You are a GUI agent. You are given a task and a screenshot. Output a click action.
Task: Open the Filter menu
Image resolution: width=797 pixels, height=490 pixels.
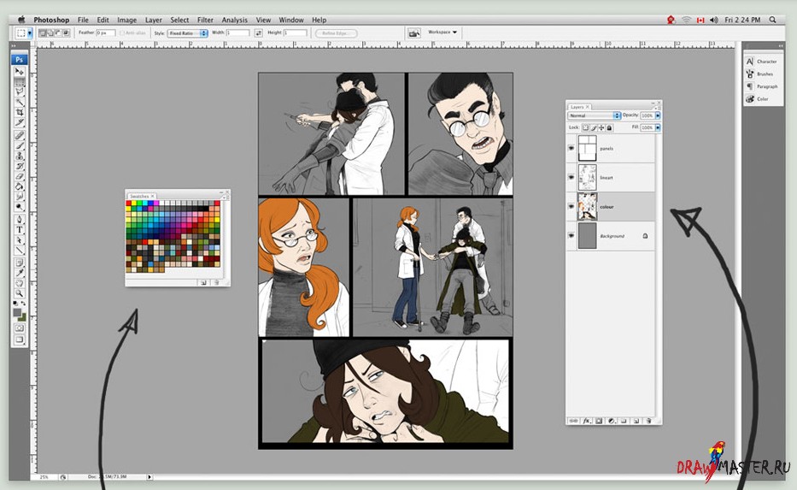[205, 20]
